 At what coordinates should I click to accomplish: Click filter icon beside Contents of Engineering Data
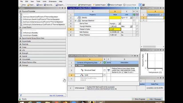(x=100, y=63)
